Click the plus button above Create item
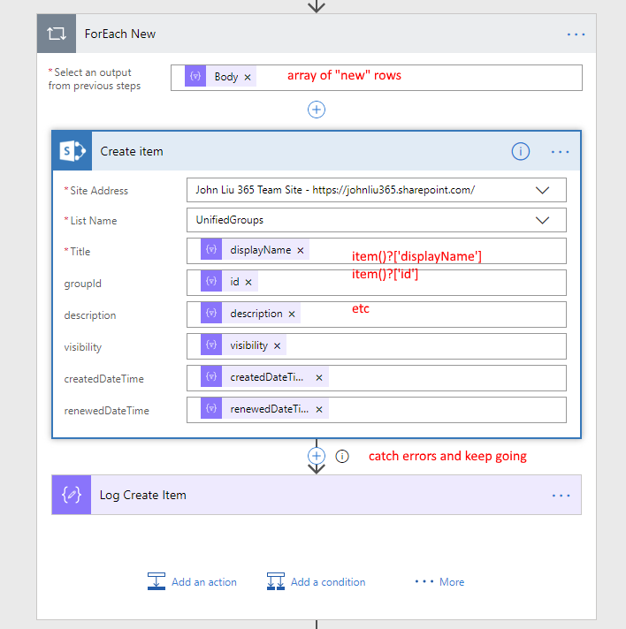This screenshot has width=626, height=629. [x=317, y=110]
